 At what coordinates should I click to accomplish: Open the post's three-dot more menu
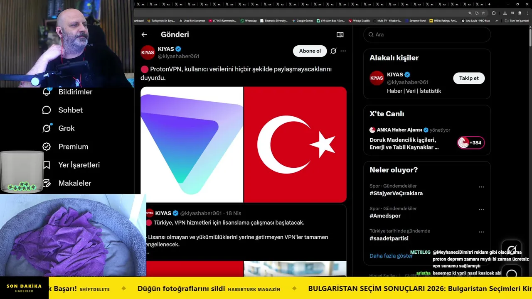(x=343, y=51)
